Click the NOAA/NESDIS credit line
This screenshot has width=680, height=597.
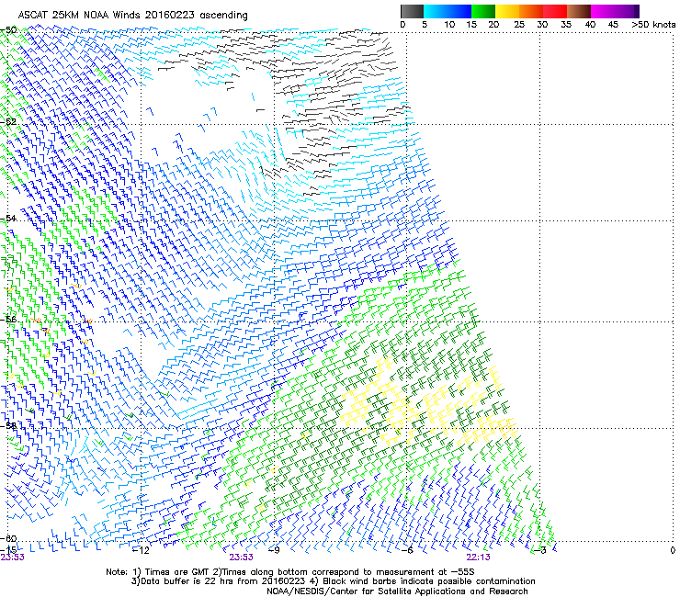(x=397, y=591)
